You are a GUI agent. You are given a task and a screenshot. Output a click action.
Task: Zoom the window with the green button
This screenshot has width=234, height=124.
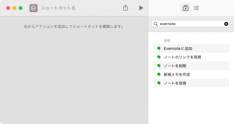tap(20, 8)
